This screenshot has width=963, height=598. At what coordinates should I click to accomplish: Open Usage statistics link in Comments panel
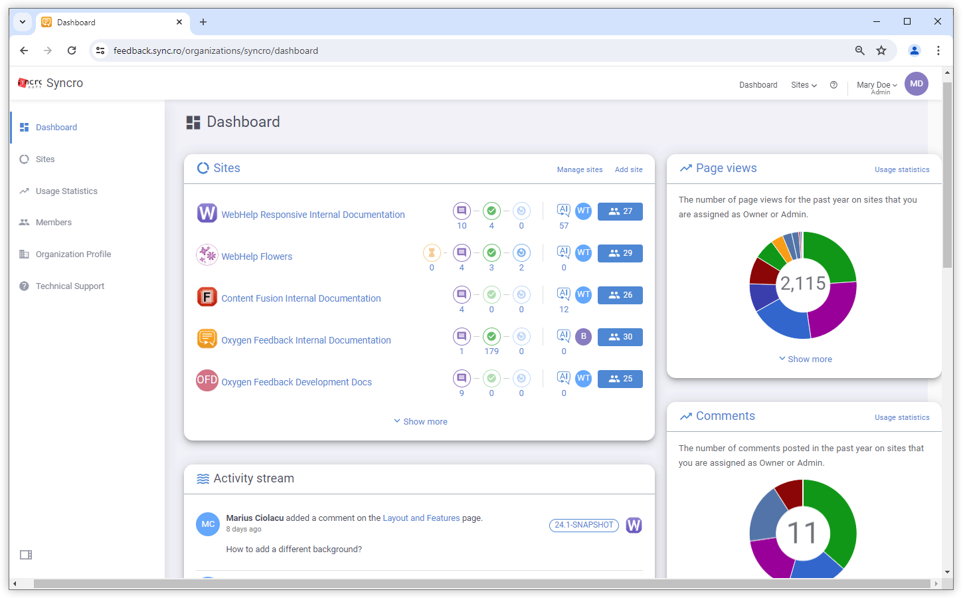[x=902, y=418]
